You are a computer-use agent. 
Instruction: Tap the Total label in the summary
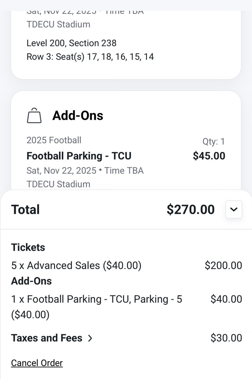point(26,209)
